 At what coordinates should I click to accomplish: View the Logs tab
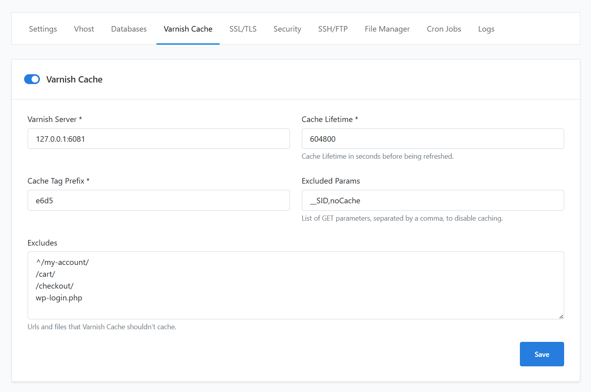(x=486, y=29)
